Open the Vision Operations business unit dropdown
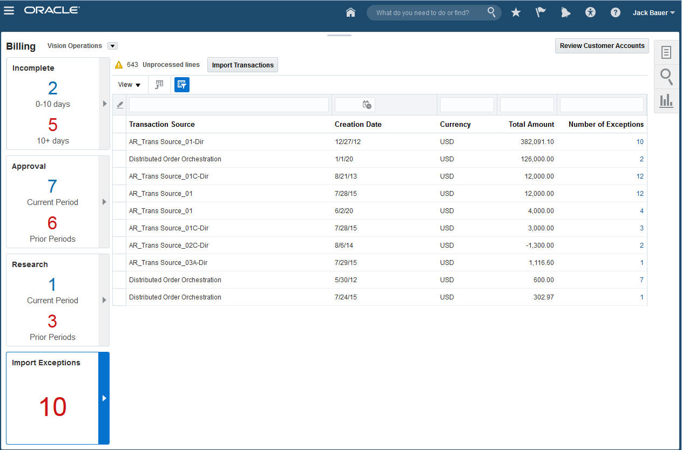 point(112,46)
